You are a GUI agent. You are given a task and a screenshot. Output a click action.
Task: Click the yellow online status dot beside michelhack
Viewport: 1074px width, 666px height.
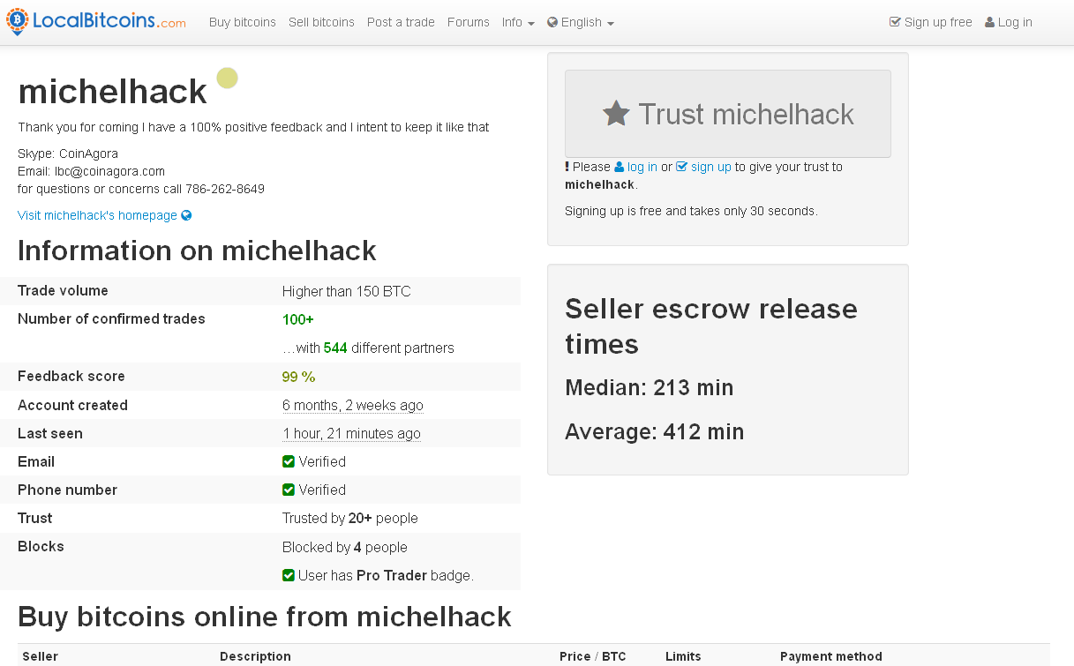228,79
